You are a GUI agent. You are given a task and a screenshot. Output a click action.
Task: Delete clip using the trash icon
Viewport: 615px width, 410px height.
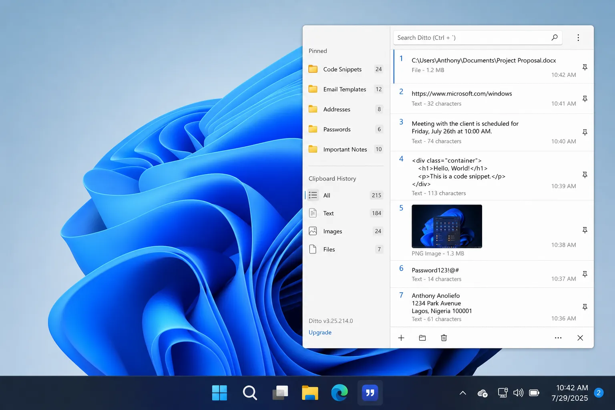tap(444, 338)
